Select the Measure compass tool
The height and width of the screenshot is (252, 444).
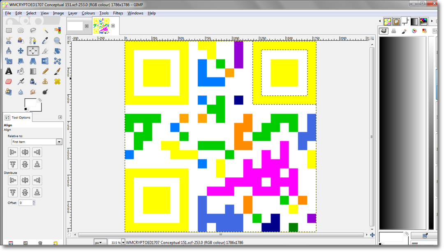tap(9, 51)
